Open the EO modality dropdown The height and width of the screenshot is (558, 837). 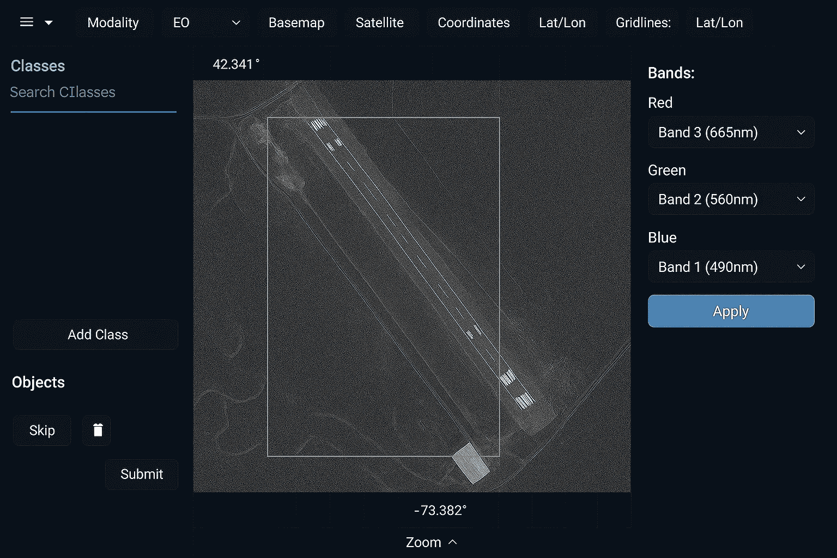coord(206,23)
